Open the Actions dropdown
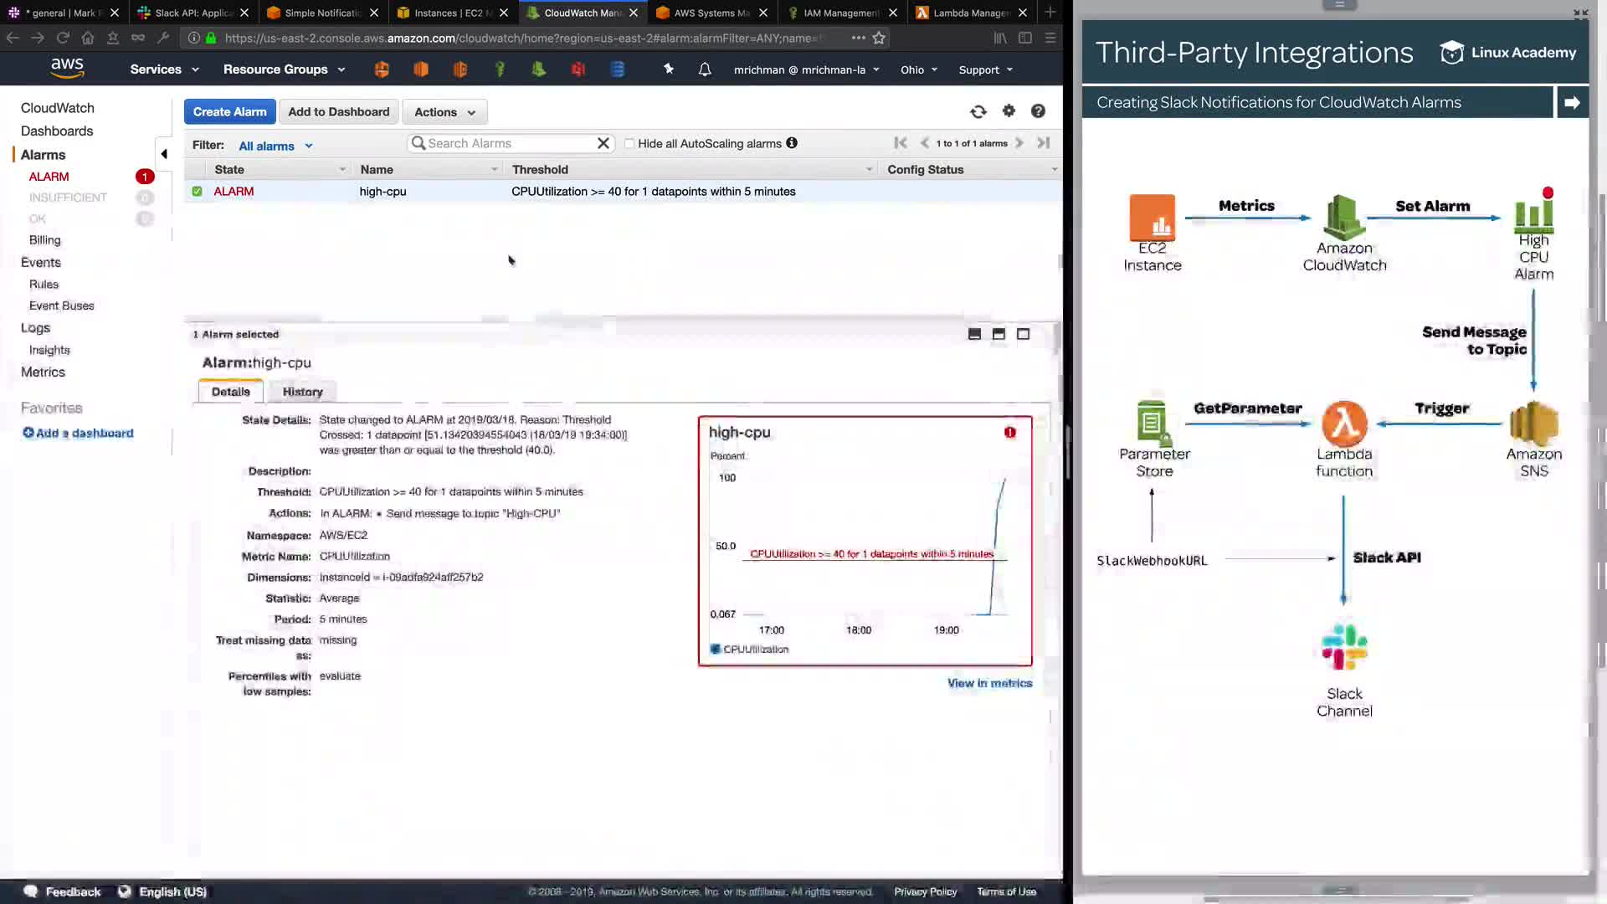This screenshot has height=904, width=1607. click(x=444, y=112)
